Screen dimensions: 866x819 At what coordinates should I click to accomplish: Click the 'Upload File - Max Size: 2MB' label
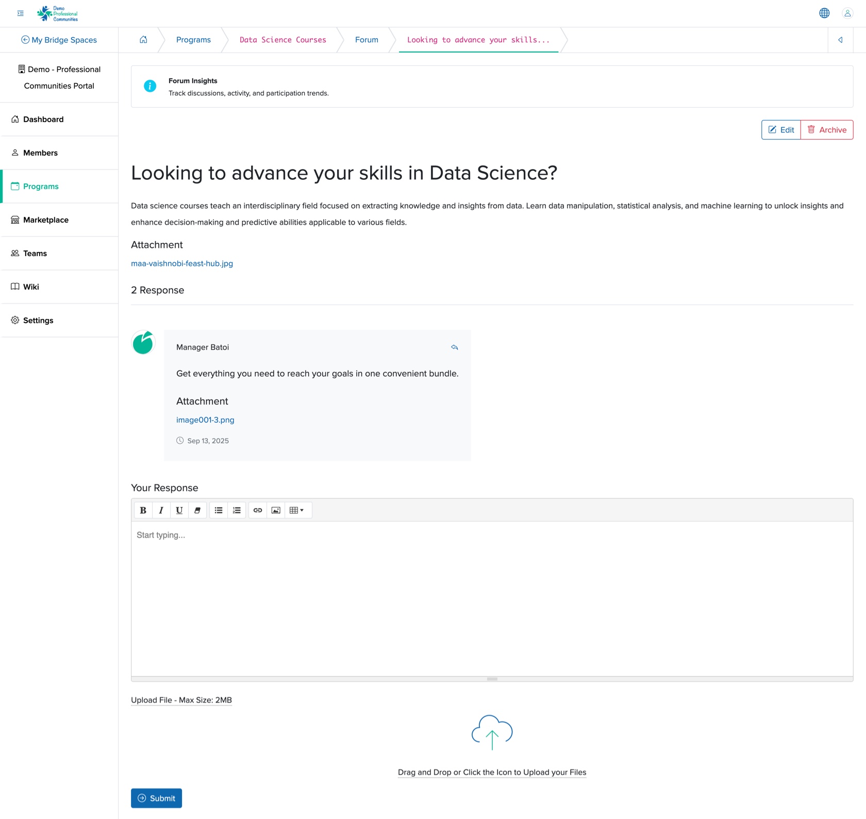(181, 700)
